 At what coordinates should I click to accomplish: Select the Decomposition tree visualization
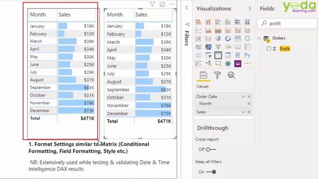point(208,64)
